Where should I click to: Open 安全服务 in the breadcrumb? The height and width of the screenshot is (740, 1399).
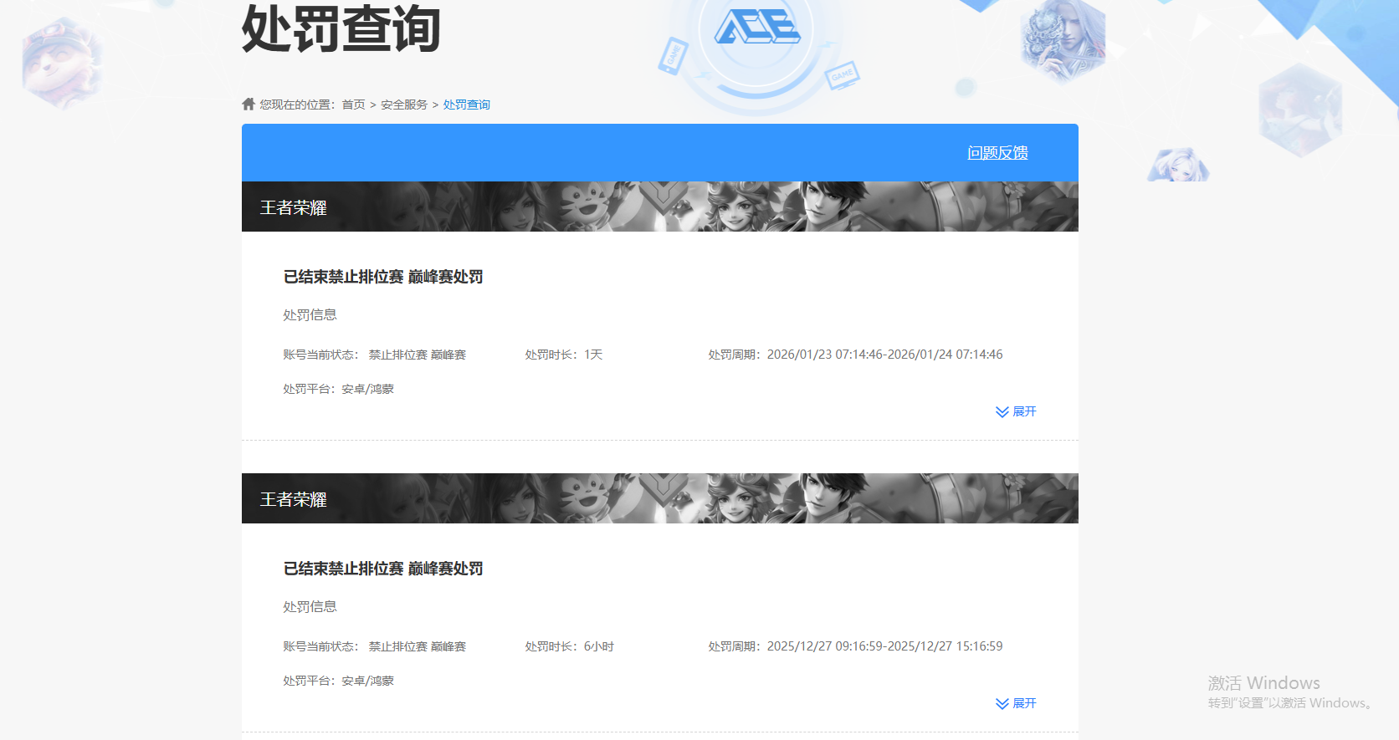pos(404,105)
